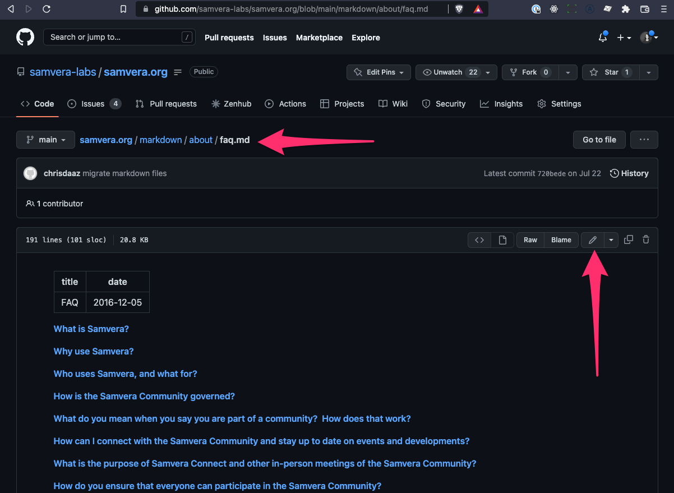Open the main branch selector
Image resolution: width=674 pixels, height=493 pixels.
[x=45, y=140]
